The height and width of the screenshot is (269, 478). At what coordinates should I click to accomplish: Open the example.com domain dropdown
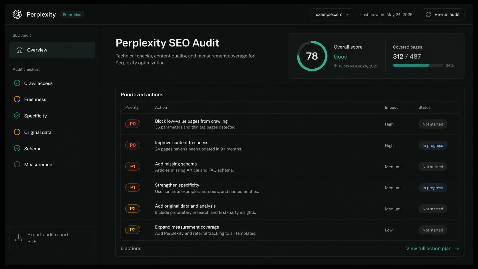coord(332,14)
